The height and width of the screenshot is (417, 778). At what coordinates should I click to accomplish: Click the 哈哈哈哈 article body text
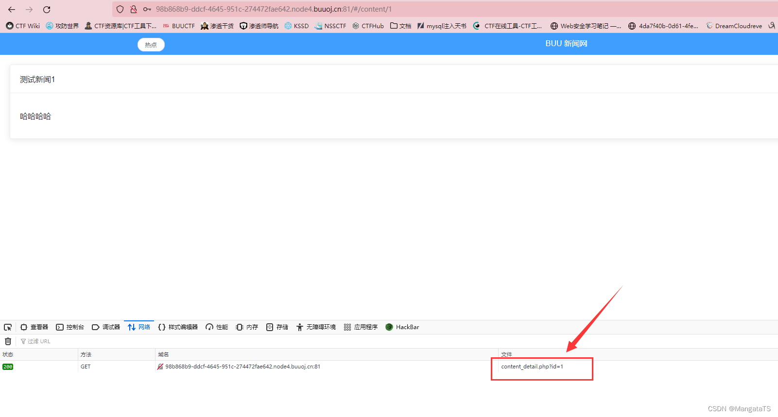pyautogui.click(x=35, y=117)
